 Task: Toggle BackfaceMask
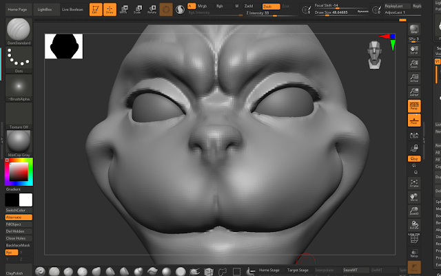coord(19,245)
